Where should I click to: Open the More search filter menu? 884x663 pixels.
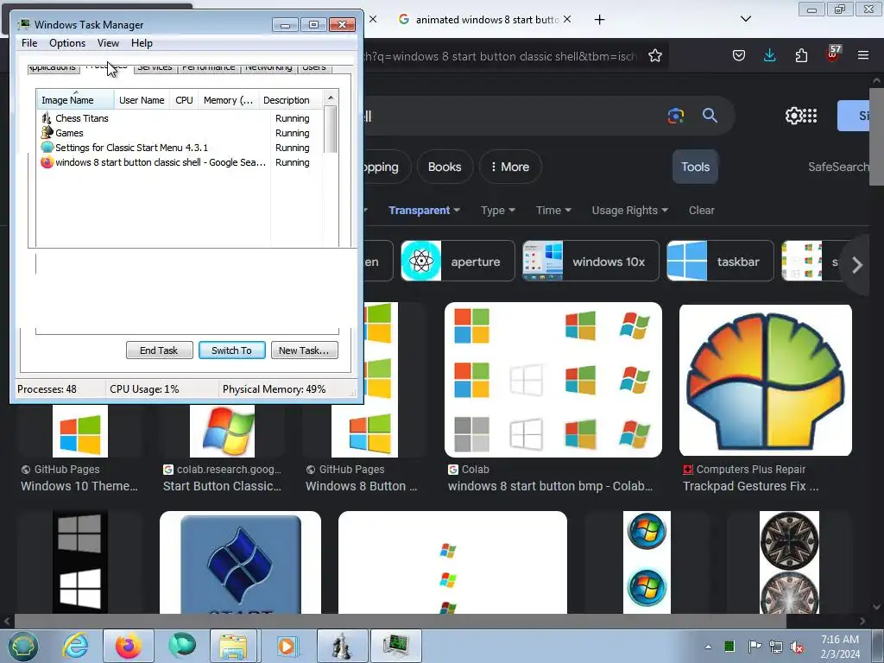(x=510, y=167)
